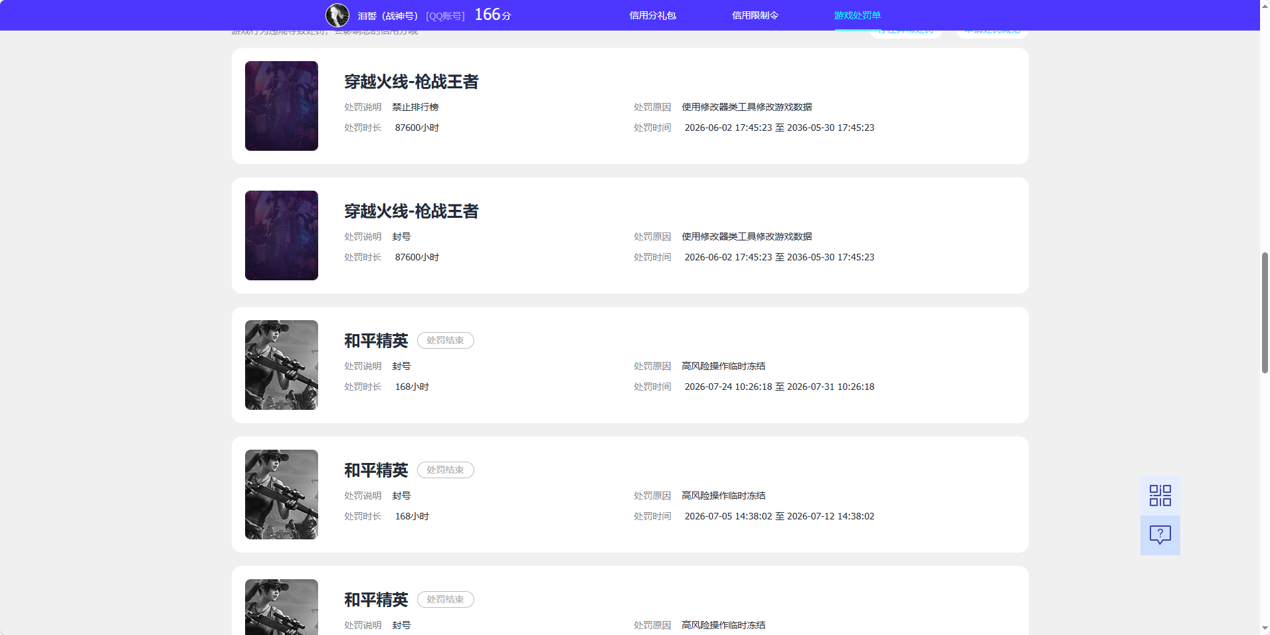Viewport: 1270px width, 635px height.
Task: Open the help feedback chat icon
Action: [1160, 535]
